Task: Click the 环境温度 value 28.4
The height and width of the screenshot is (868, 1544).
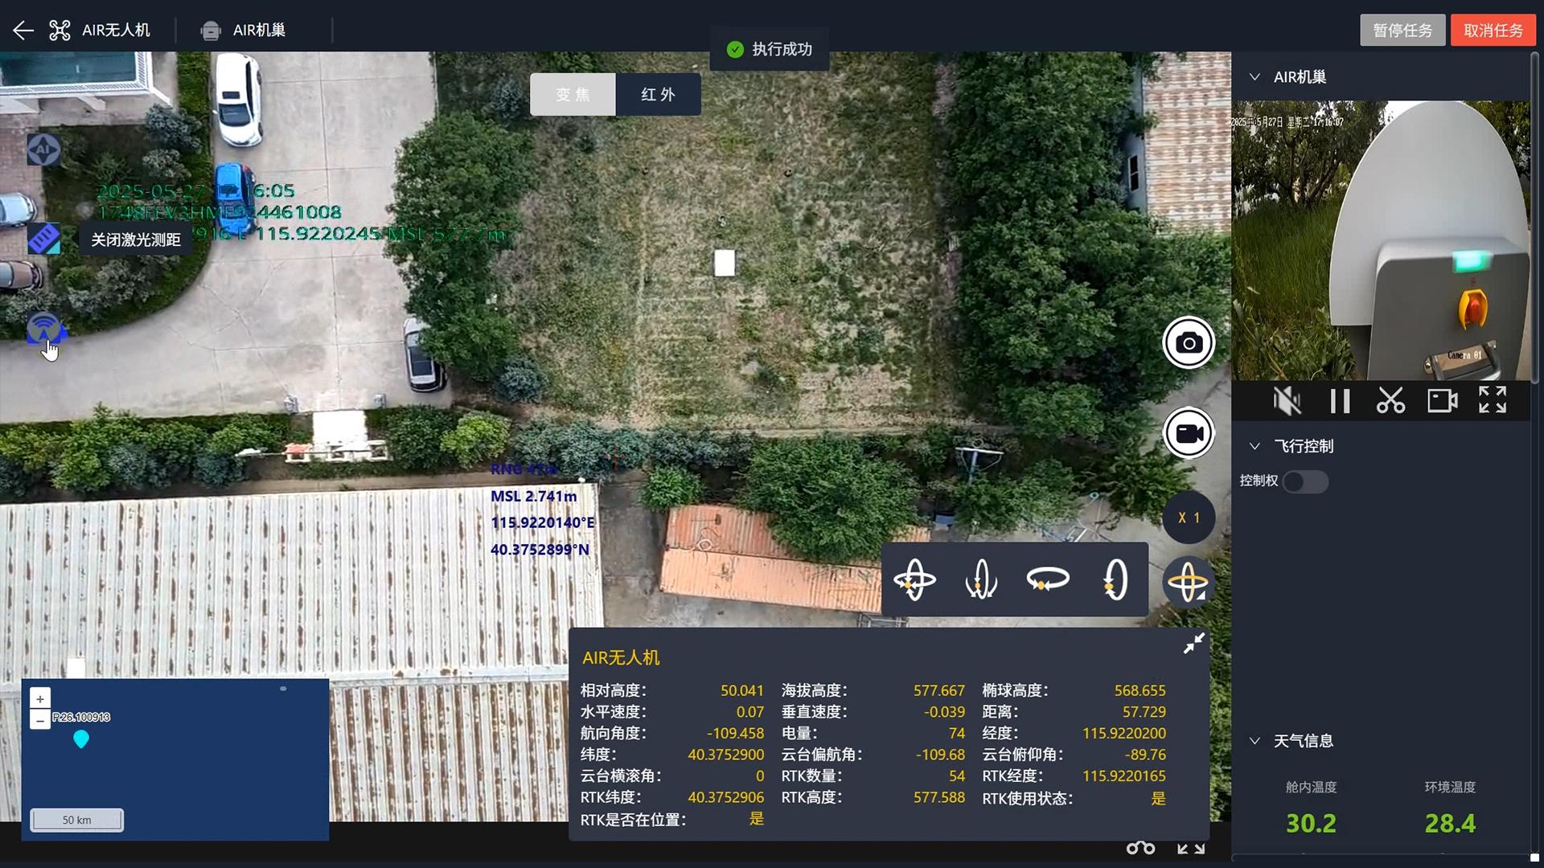Action: click(1450, 823)
